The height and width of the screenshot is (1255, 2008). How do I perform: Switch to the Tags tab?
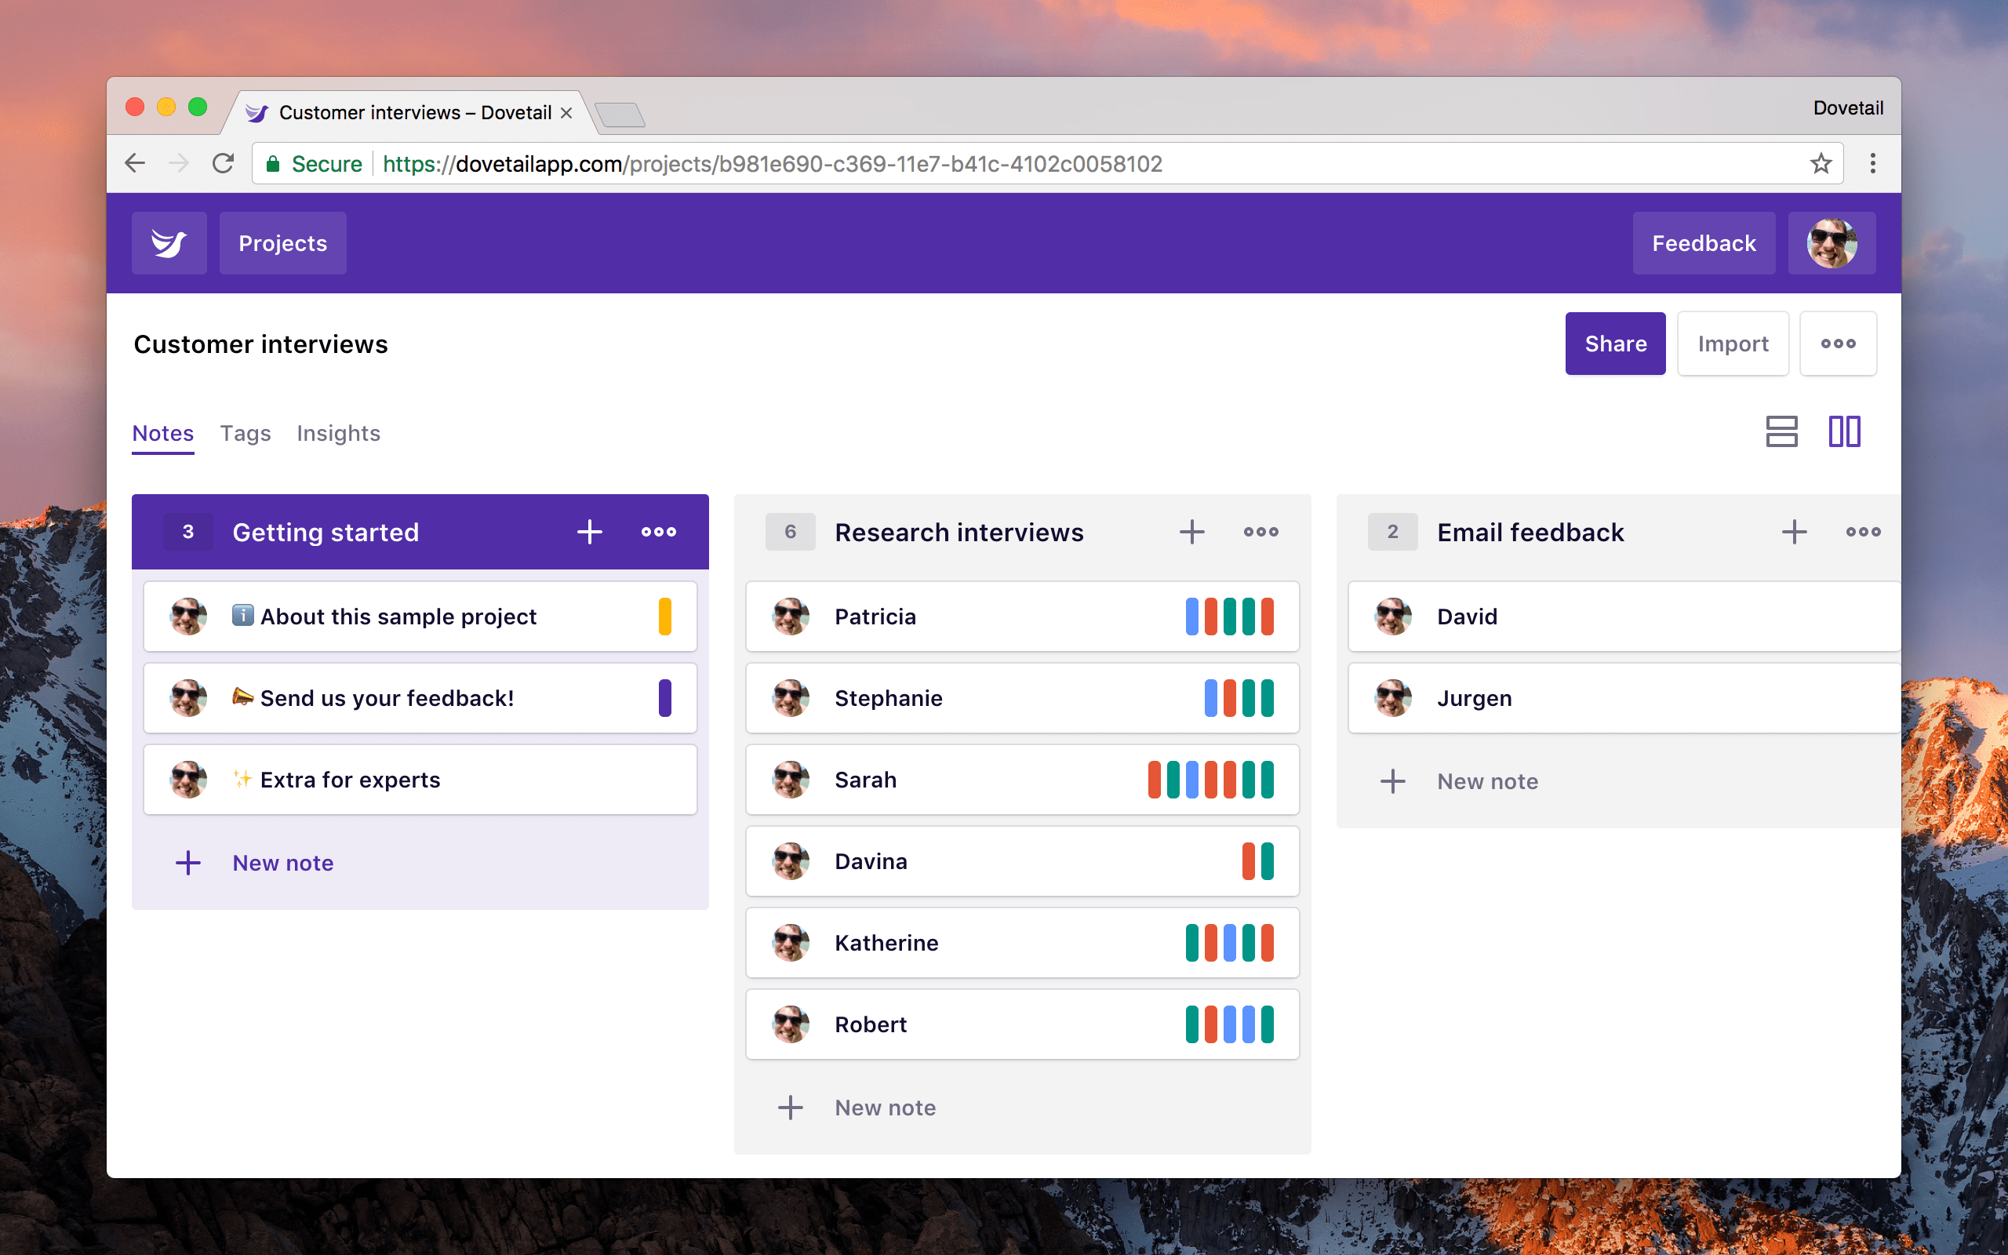click(245, 432)
